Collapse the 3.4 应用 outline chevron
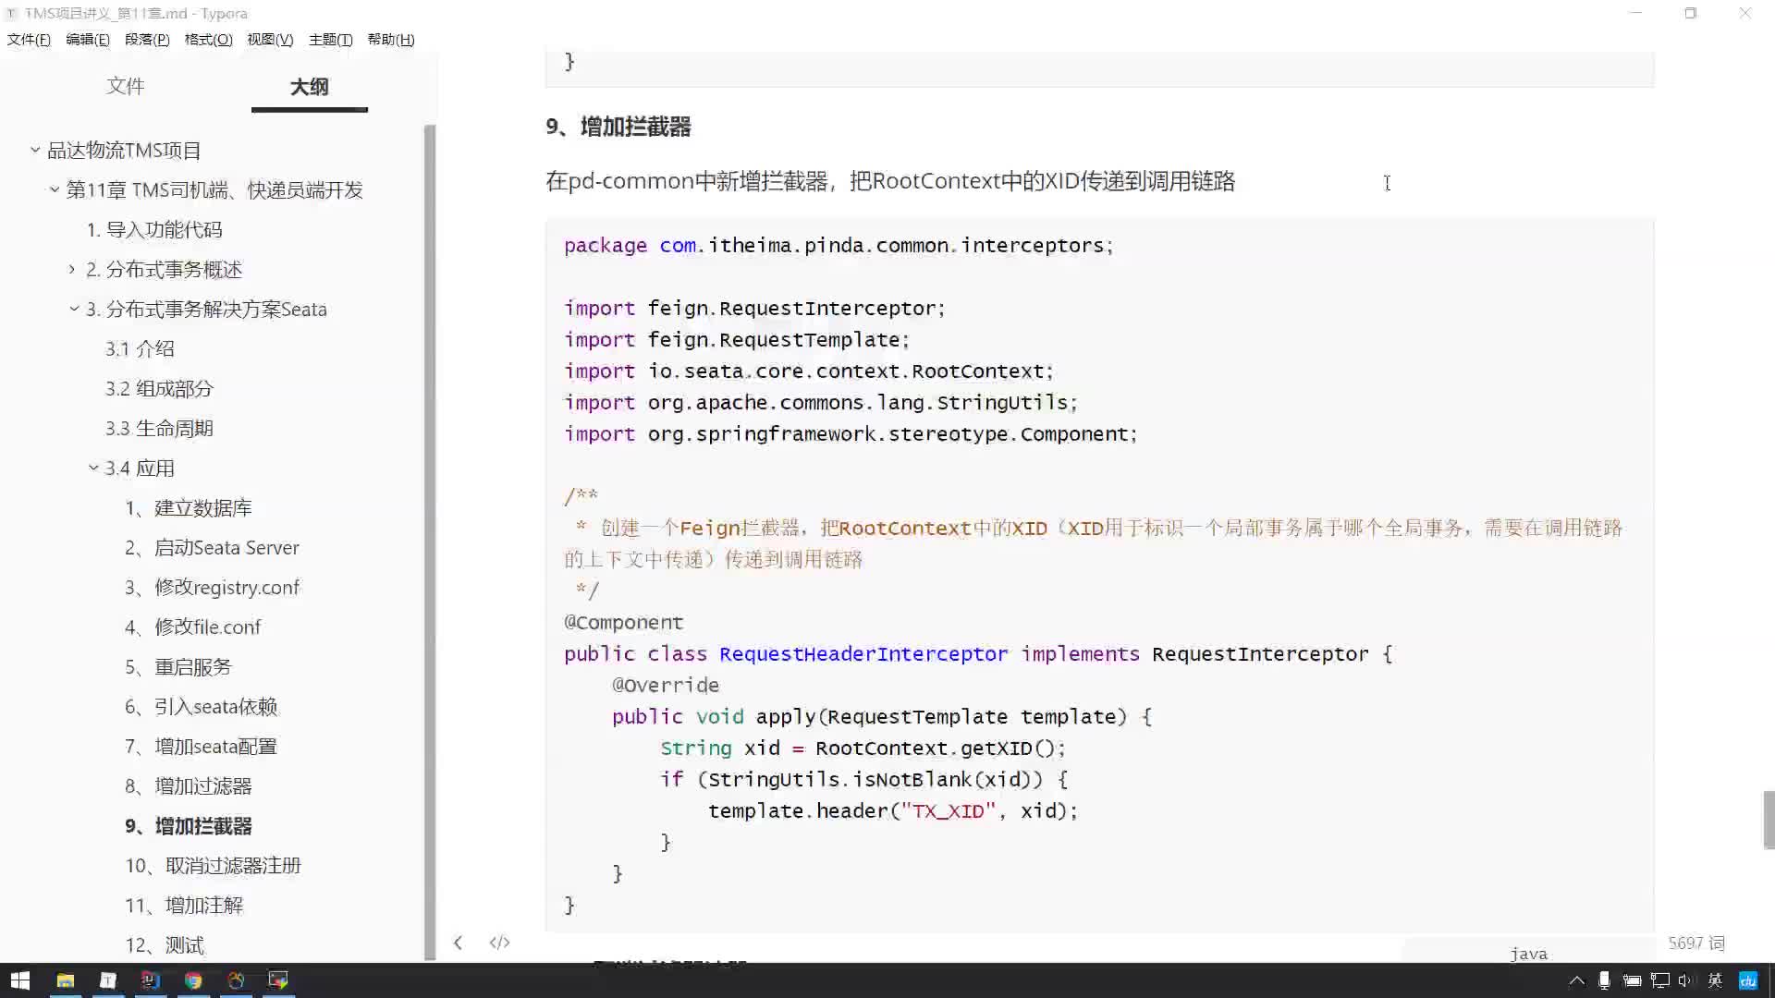 pyautogui.click(x=93, y=468)
